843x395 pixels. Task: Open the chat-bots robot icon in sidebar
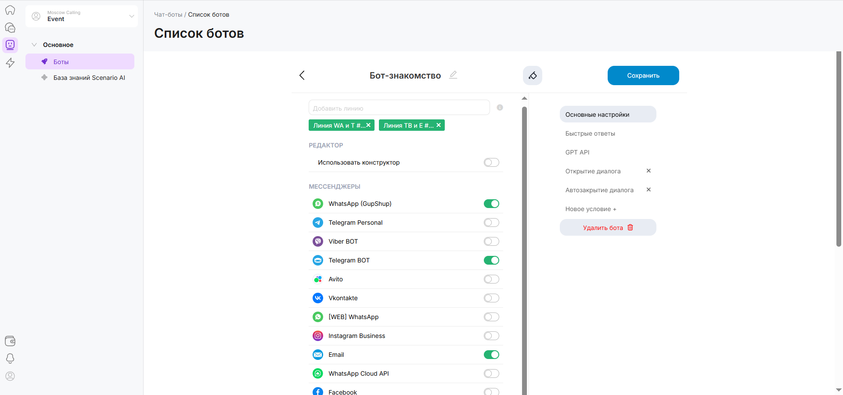coord(10,45)
